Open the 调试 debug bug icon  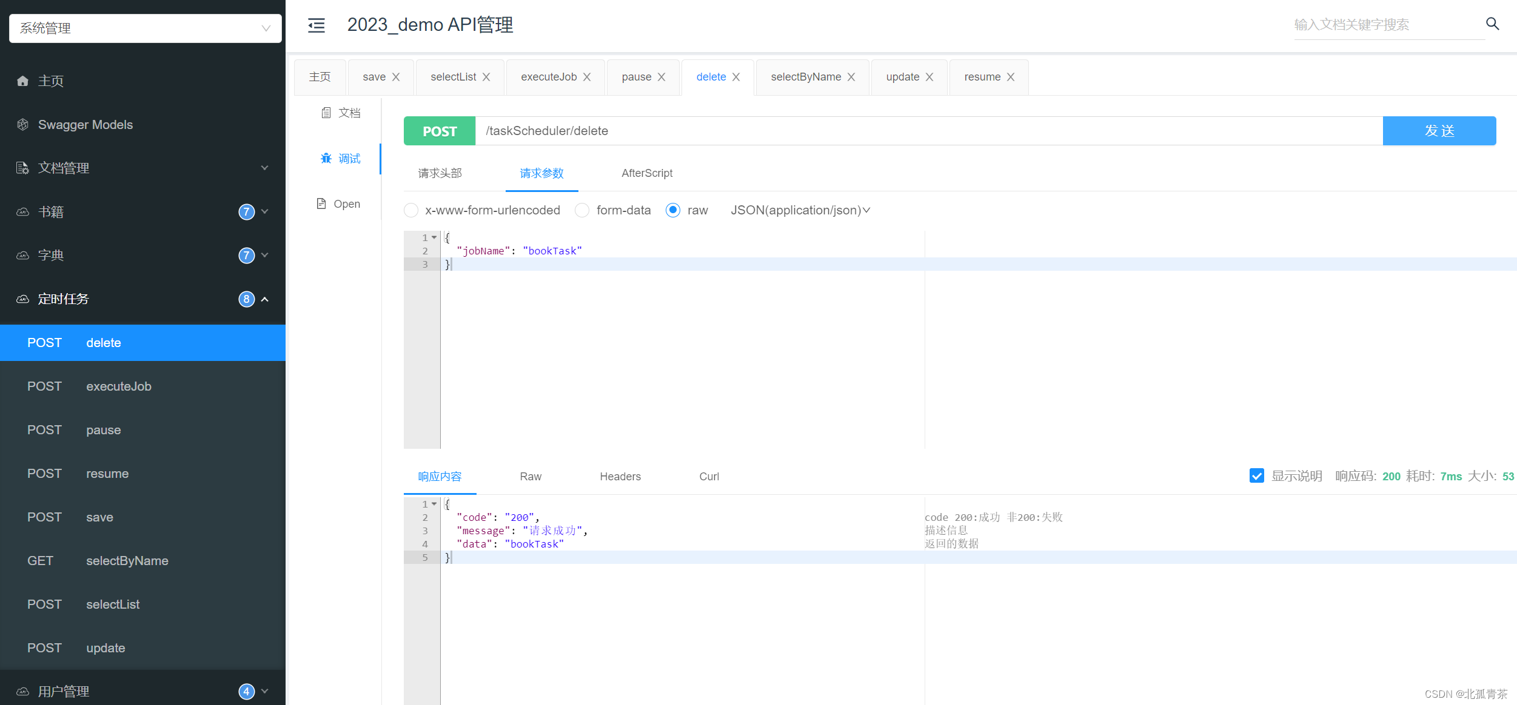[x=326, y=159]
